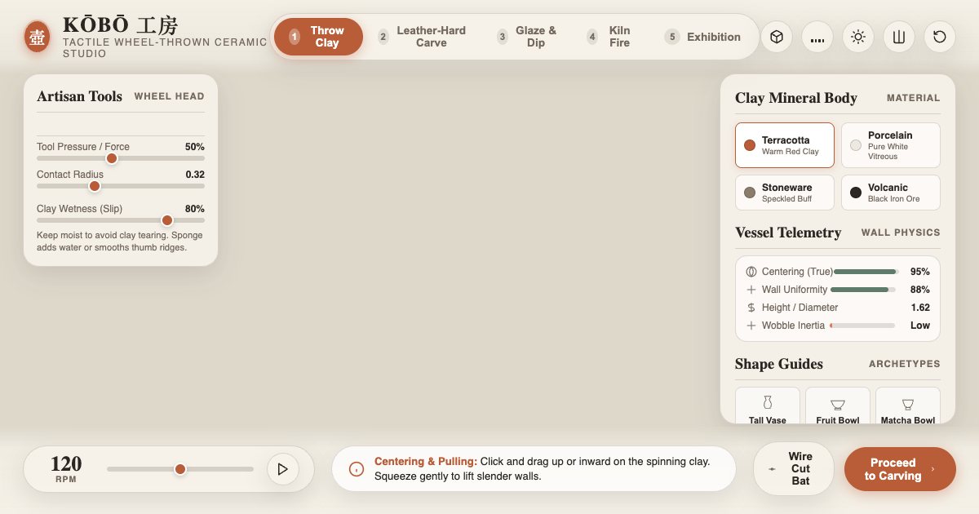This screenshot has height=514, width=979.
Task: Open the Exhibition step
Action: [x=703, y=37]
